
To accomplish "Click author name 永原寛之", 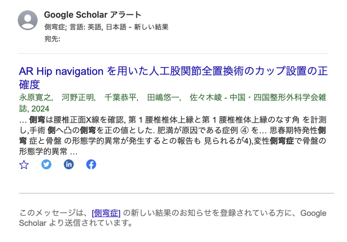I will [36, 98].
